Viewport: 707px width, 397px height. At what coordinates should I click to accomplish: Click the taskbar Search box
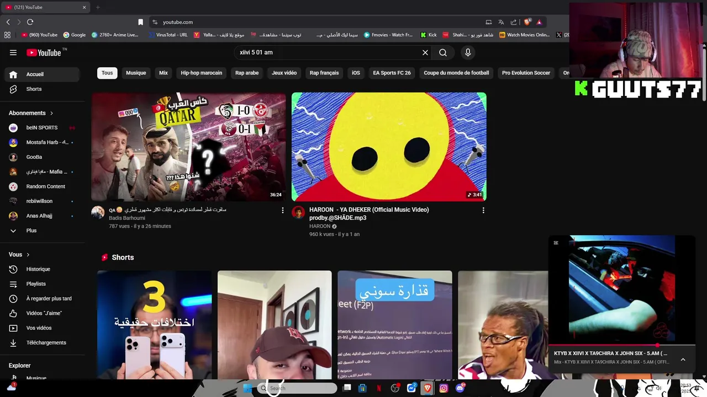(297, 388)
